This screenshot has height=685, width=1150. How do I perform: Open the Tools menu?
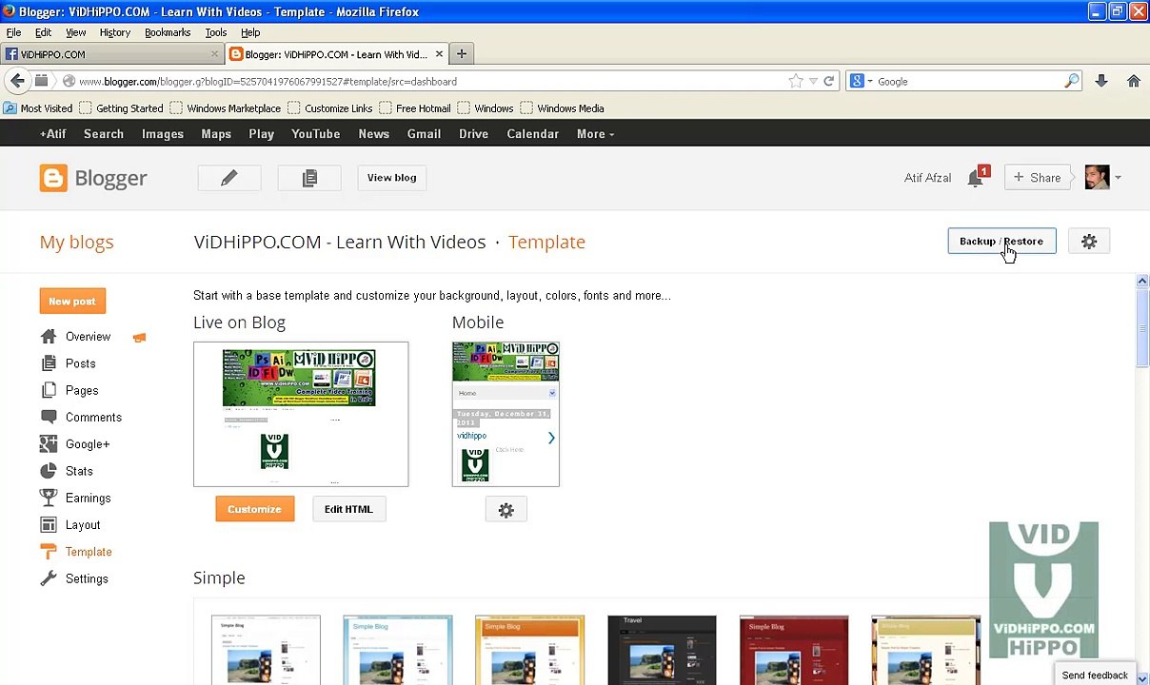215,32
